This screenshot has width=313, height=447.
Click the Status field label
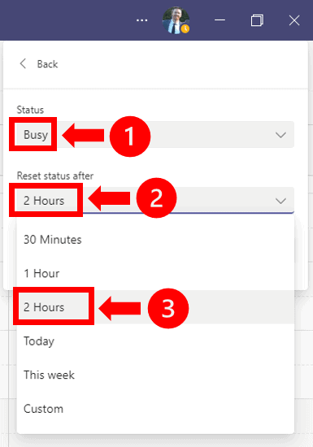tap(30, 110)
